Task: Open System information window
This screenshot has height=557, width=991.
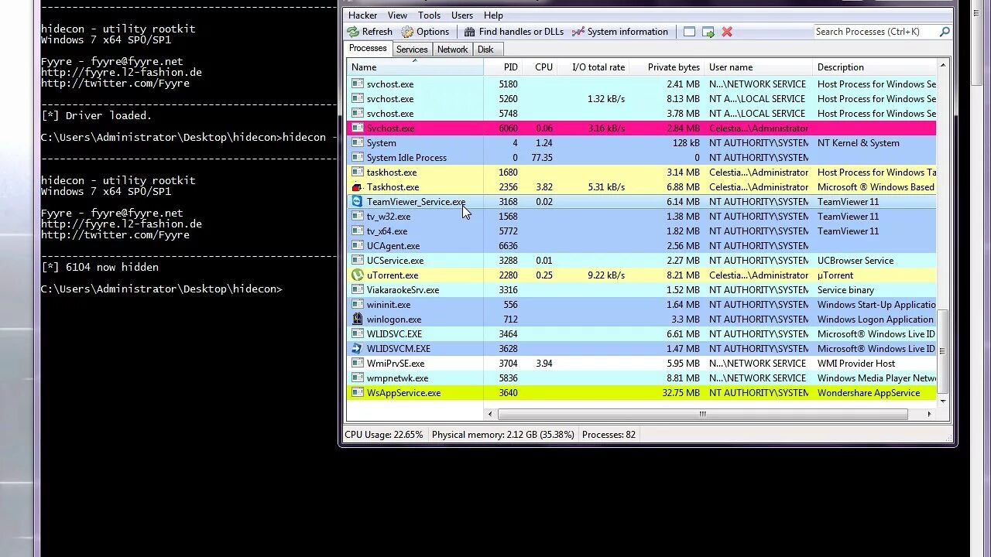Action: point(619,32)
